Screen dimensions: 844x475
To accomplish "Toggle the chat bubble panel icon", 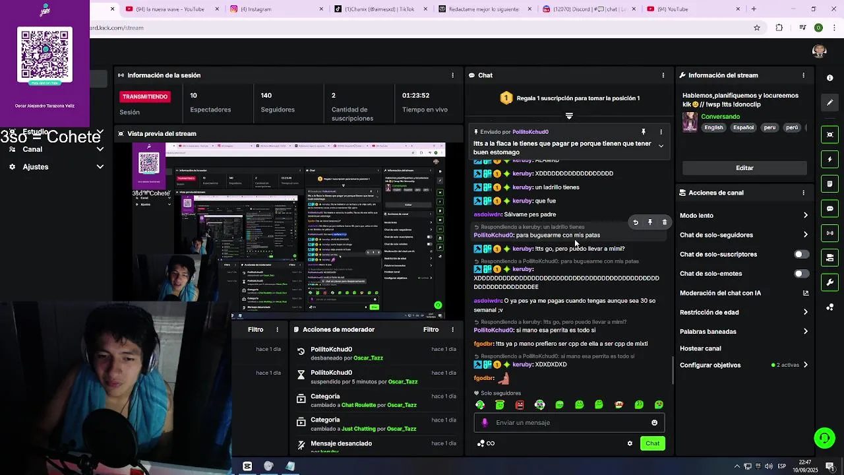I will coord(829,208).
